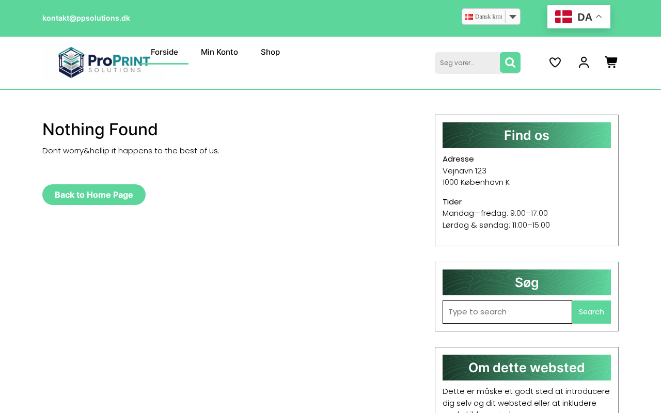Click the Adresse label
Screen dimensions: 661x413
[x=458, y=159]
